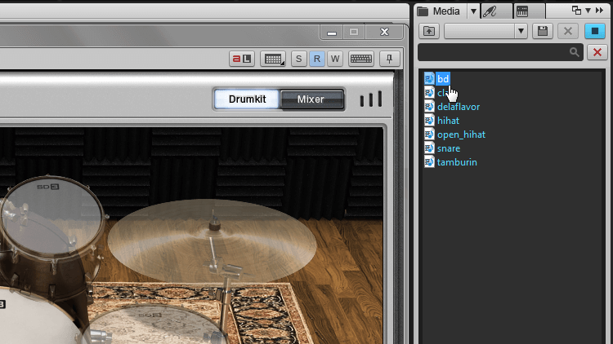This screenshot has width=613, height=344.
Task: Select the snare audio file
Action: click(449, 148)
